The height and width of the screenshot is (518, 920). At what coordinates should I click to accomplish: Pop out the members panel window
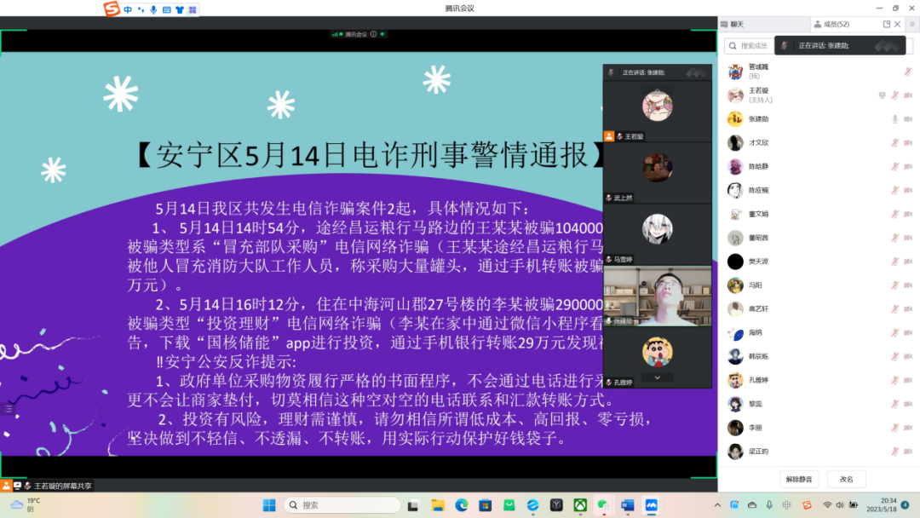point(887,24)
